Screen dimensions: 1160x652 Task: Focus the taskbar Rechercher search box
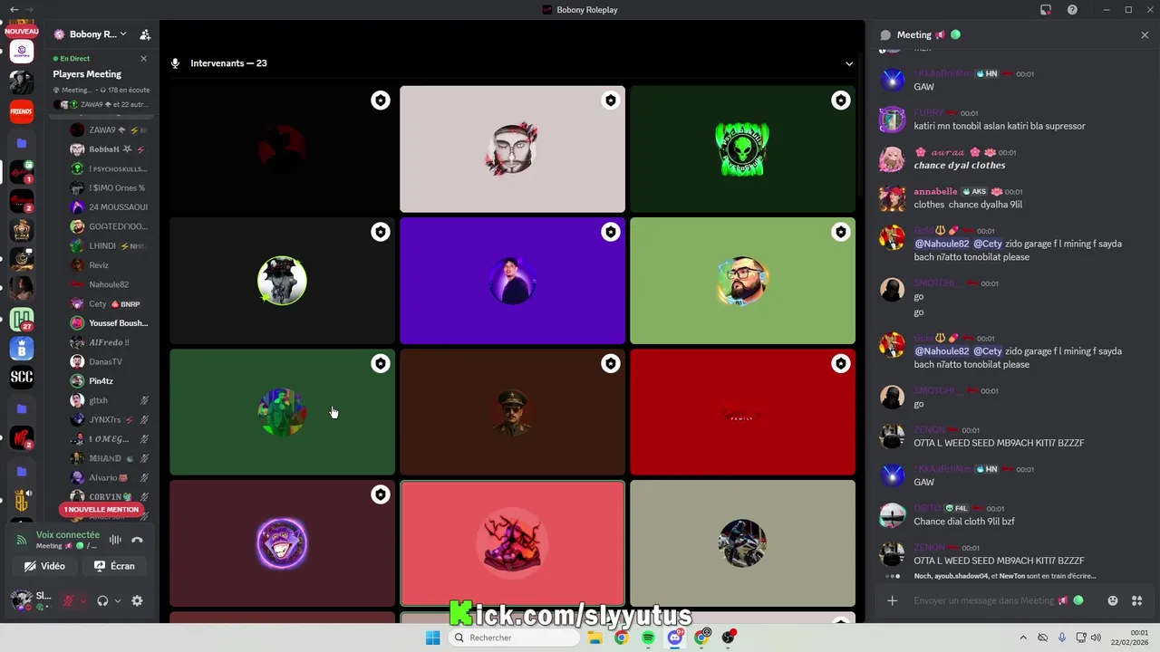516,638
